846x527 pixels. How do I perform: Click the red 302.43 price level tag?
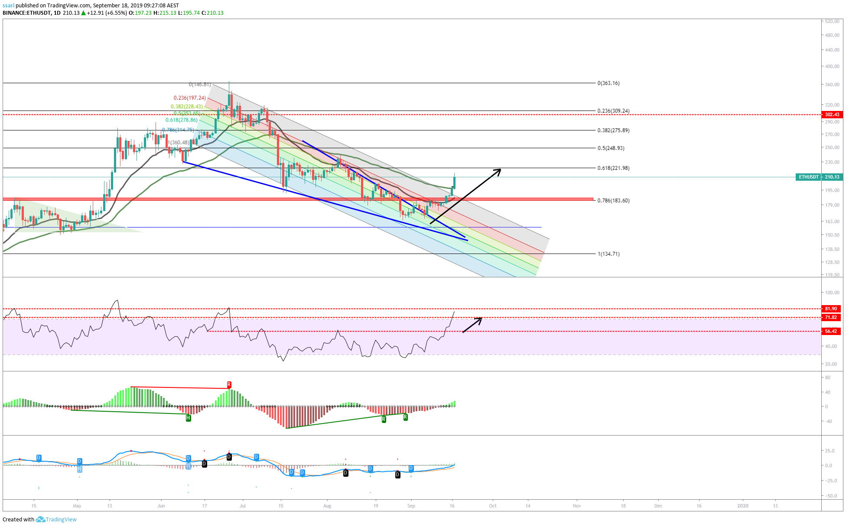point(832,114)
